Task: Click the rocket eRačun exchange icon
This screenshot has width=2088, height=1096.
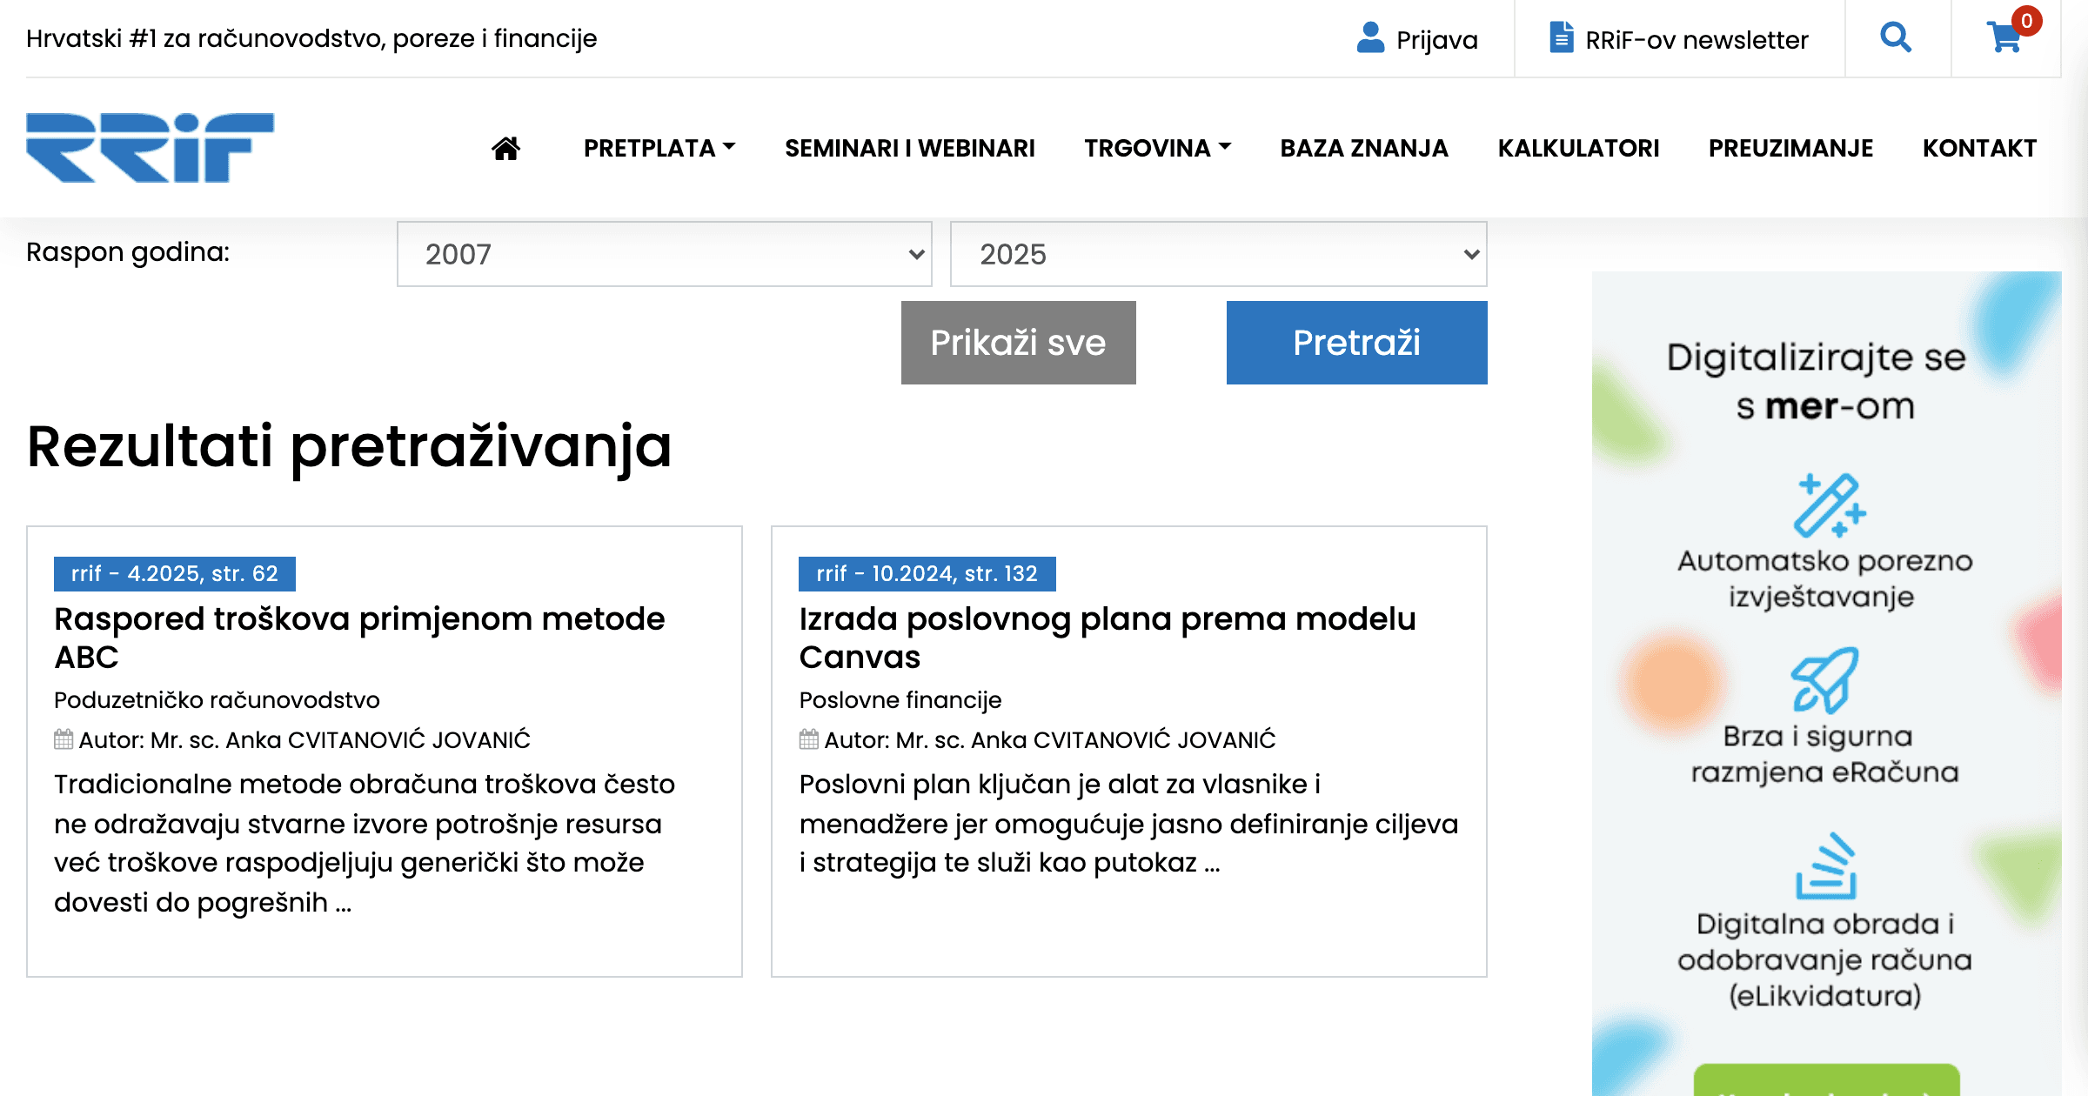Action: pos(1824,680)
